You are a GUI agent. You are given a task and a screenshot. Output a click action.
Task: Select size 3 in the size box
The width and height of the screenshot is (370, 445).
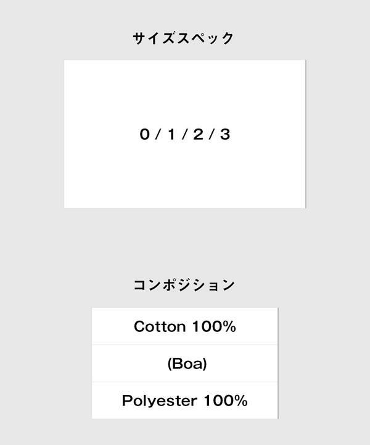pos(224,134)
